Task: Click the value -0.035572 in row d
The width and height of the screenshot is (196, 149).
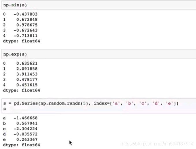Action: point(25,134)
